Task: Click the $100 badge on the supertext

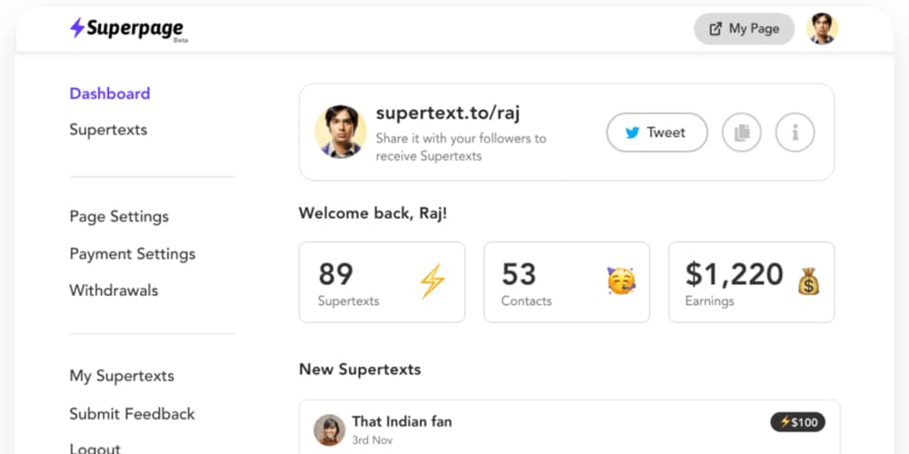Action: (797, 421)
